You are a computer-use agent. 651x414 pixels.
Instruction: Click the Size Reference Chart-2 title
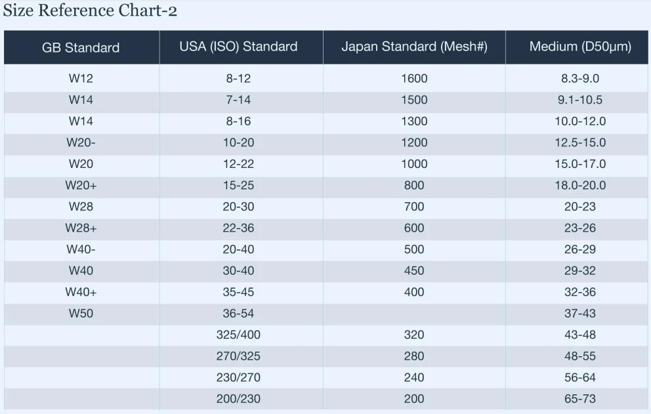(x=90, y=11)
